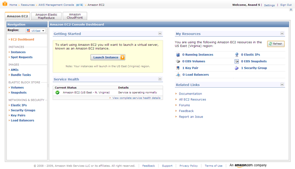
Task: Click the Launch Instance button
Action: pyautogui.click(x=108, y=57)
